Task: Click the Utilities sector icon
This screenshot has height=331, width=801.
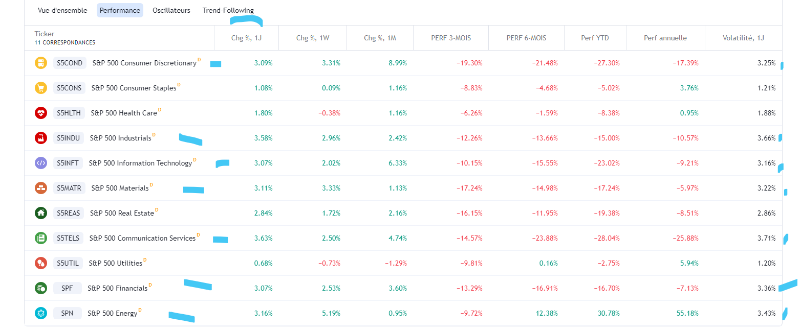Action: 40,263
